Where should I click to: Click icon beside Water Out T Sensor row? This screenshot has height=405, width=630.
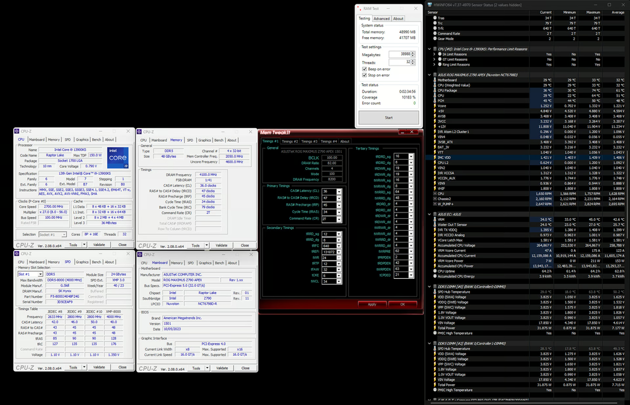[435, 225]
